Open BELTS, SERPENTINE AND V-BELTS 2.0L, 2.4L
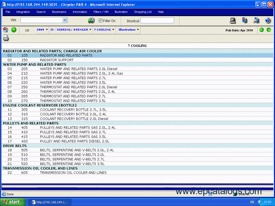 (x=137, y=150)
